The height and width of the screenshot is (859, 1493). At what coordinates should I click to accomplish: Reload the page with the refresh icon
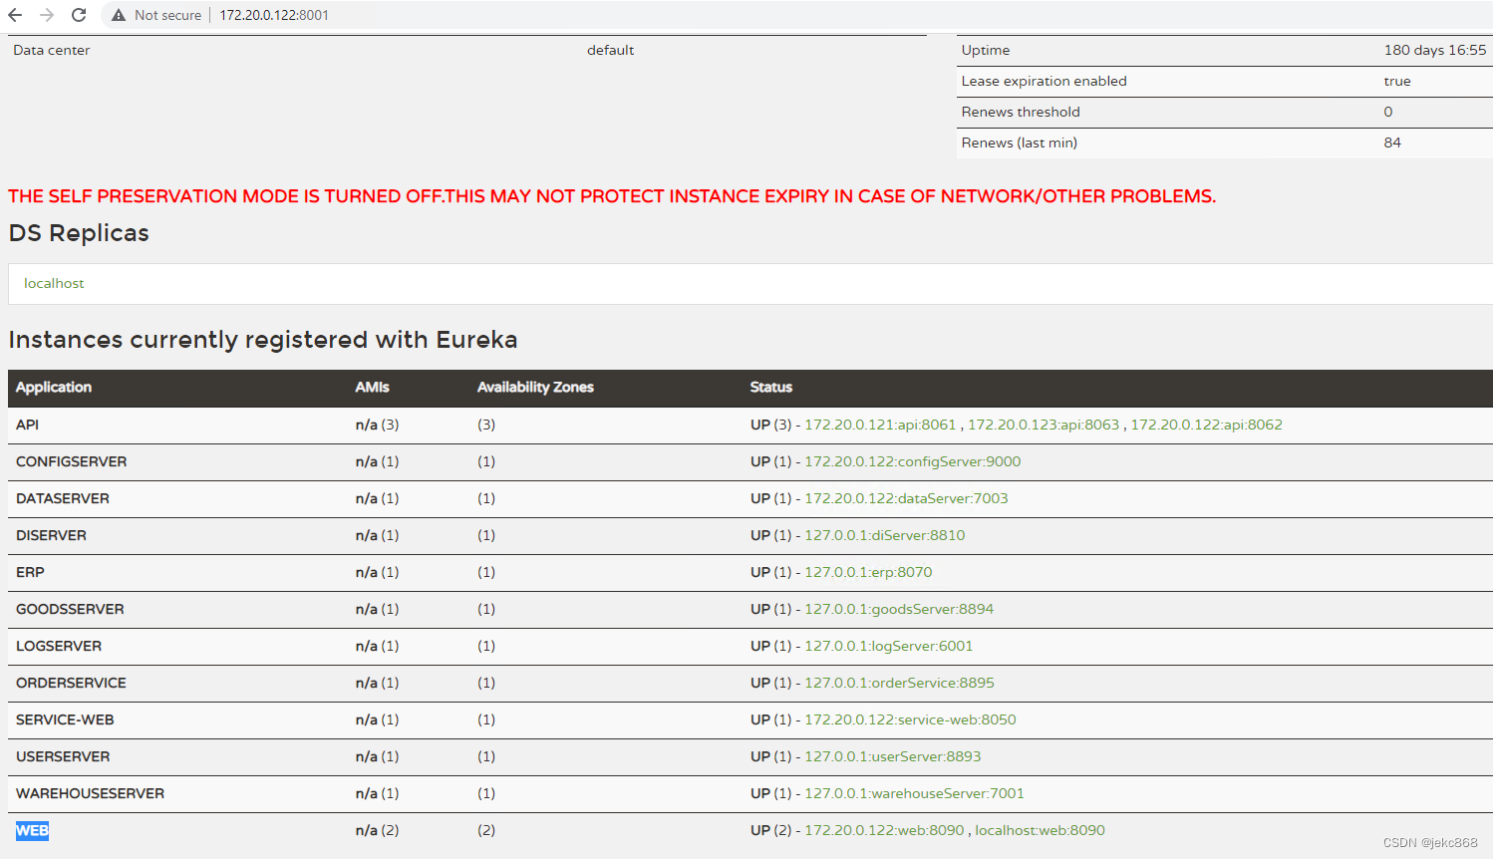click(x=79, y=15)
